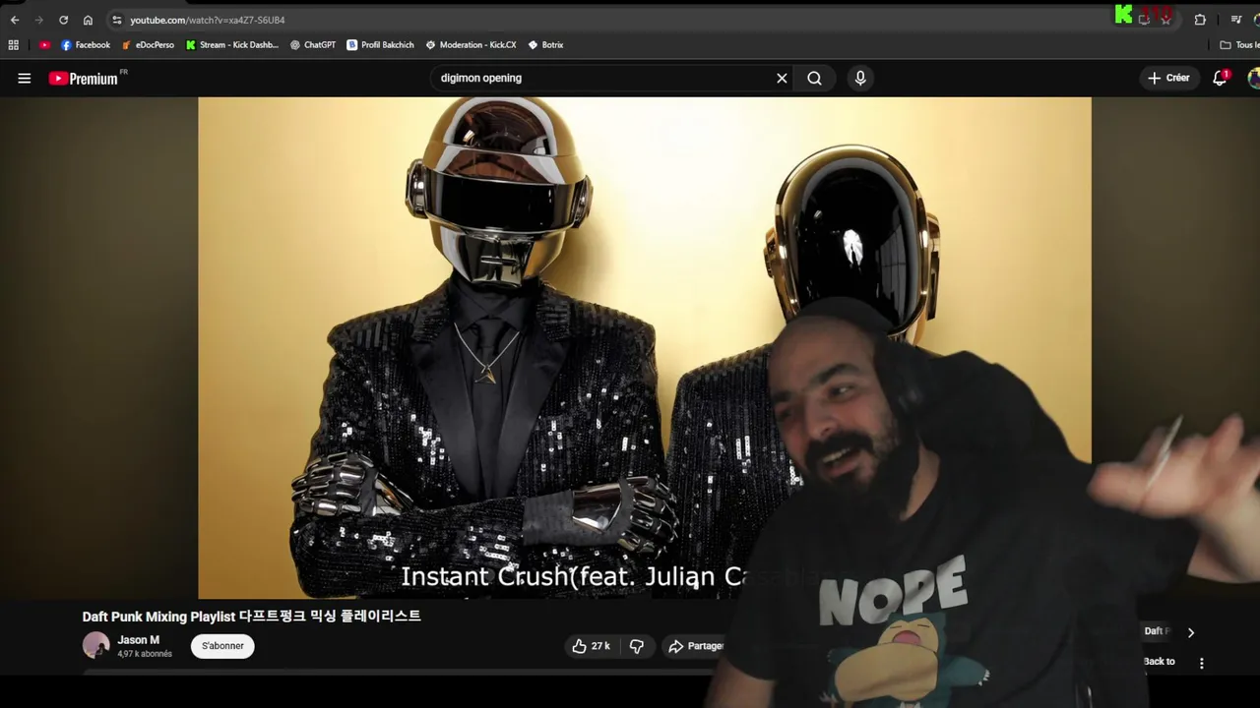Like the video (27 k thumbs up)
The image size is (1260, 708).
coord(591,646)
